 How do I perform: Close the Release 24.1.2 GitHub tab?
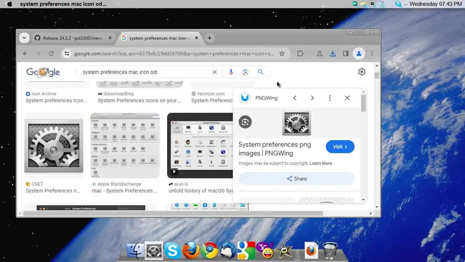pos(110,38)
